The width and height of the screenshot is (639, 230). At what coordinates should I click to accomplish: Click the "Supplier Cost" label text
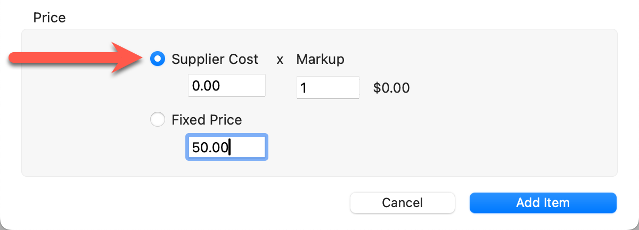[215, 59]
